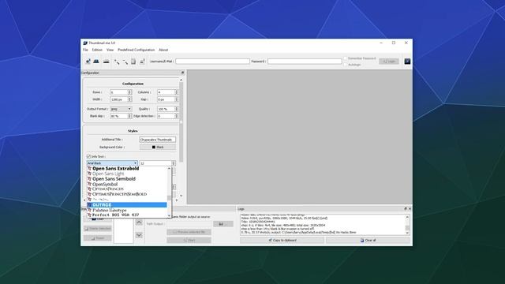Click the Preview selected file button
The width and height of the screenshot is (505, 284).
[x=189, y=232]
